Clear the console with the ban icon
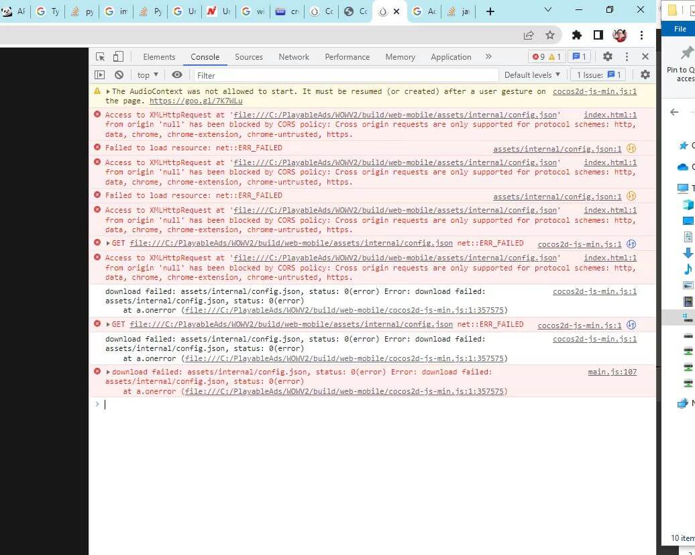Screen dimensions: 695x555 pyautogui.click(x=119, y=75)
